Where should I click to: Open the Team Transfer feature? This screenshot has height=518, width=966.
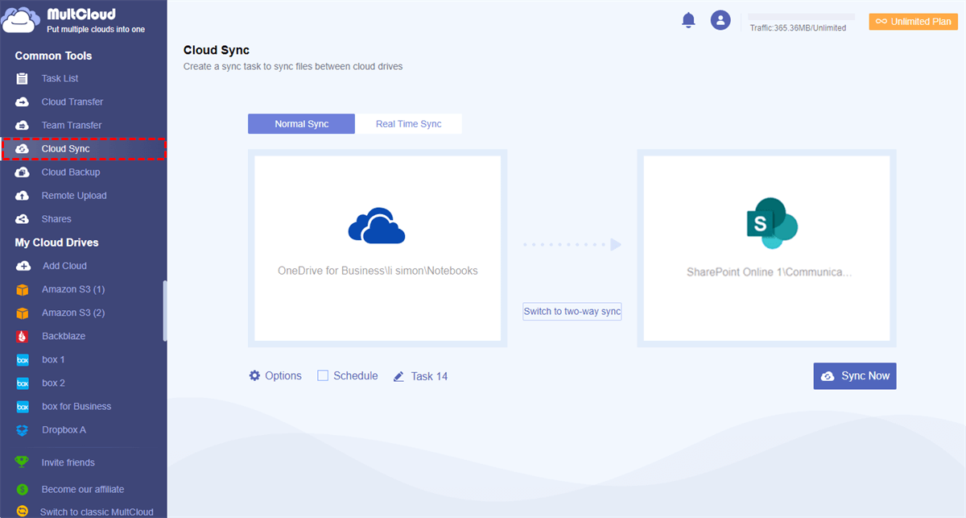click(71, 125)
